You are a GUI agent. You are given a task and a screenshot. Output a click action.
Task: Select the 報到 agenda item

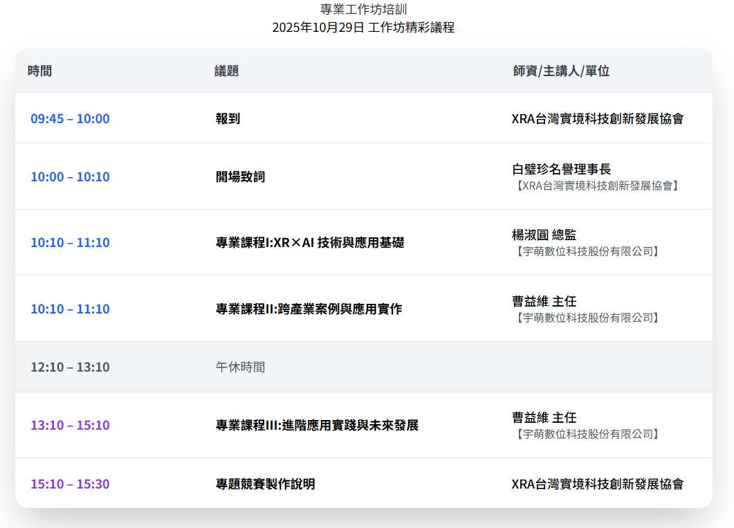(x=228, y=118)
